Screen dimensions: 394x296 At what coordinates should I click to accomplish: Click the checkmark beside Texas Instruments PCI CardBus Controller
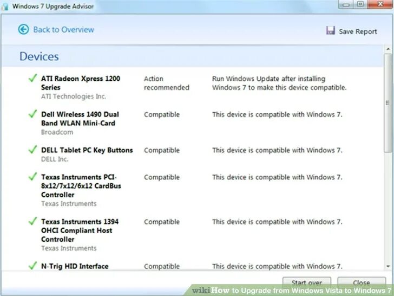click(32, 176)
